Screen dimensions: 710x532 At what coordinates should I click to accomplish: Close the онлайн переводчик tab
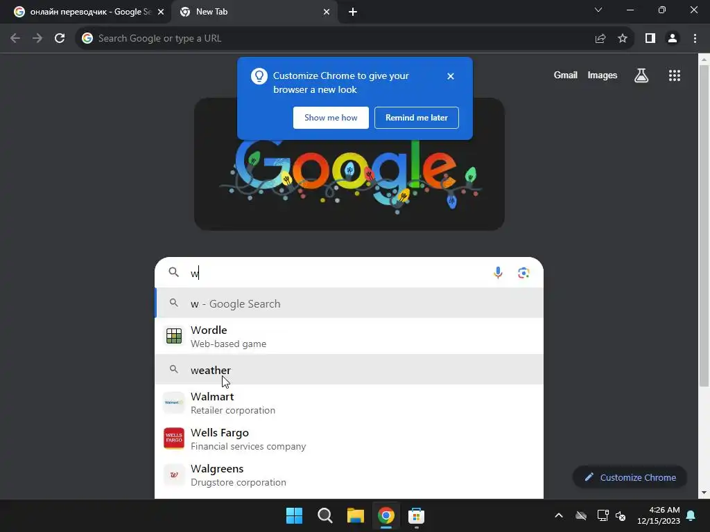tap(161, 12)
